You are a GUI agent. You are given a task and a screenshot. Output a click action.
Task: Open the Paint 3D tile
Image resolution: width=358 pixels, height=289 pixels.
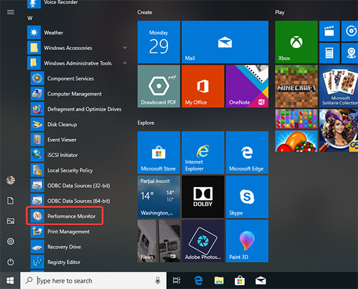(x=247, y=241)
